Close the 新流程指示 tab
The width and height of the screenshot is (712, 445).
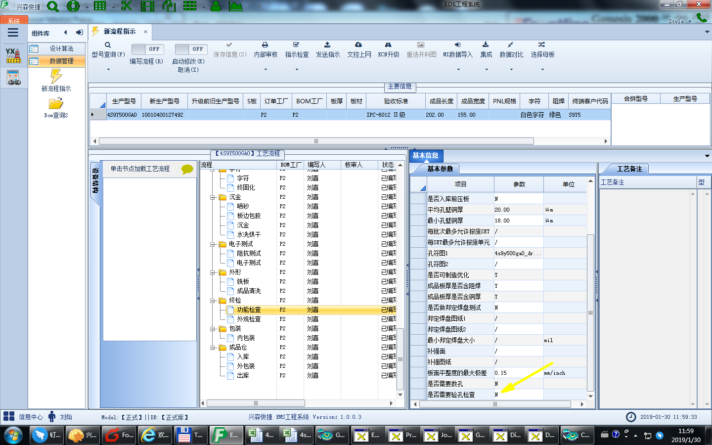coord(145,32)
